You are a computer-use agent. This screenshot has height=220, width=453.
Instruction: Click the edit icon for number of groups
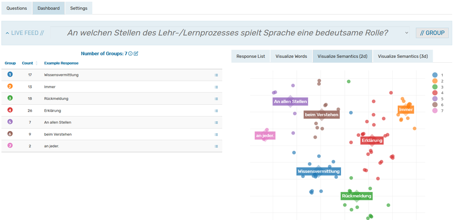(x=136, y=54)
